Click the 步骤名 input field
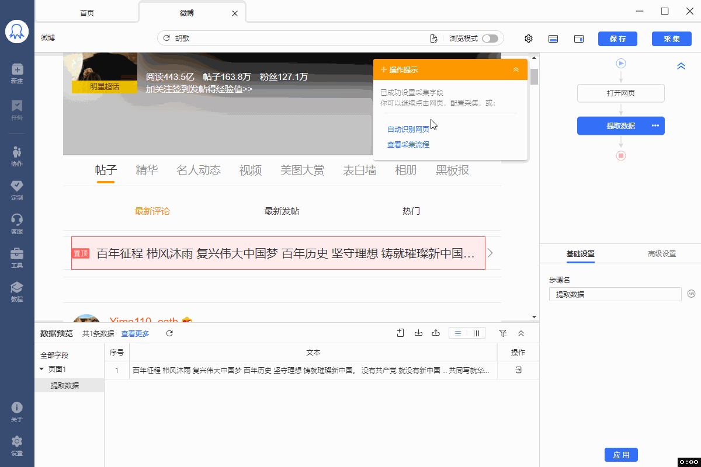This screenshot has height=467, width=701. tap(615, 294)
